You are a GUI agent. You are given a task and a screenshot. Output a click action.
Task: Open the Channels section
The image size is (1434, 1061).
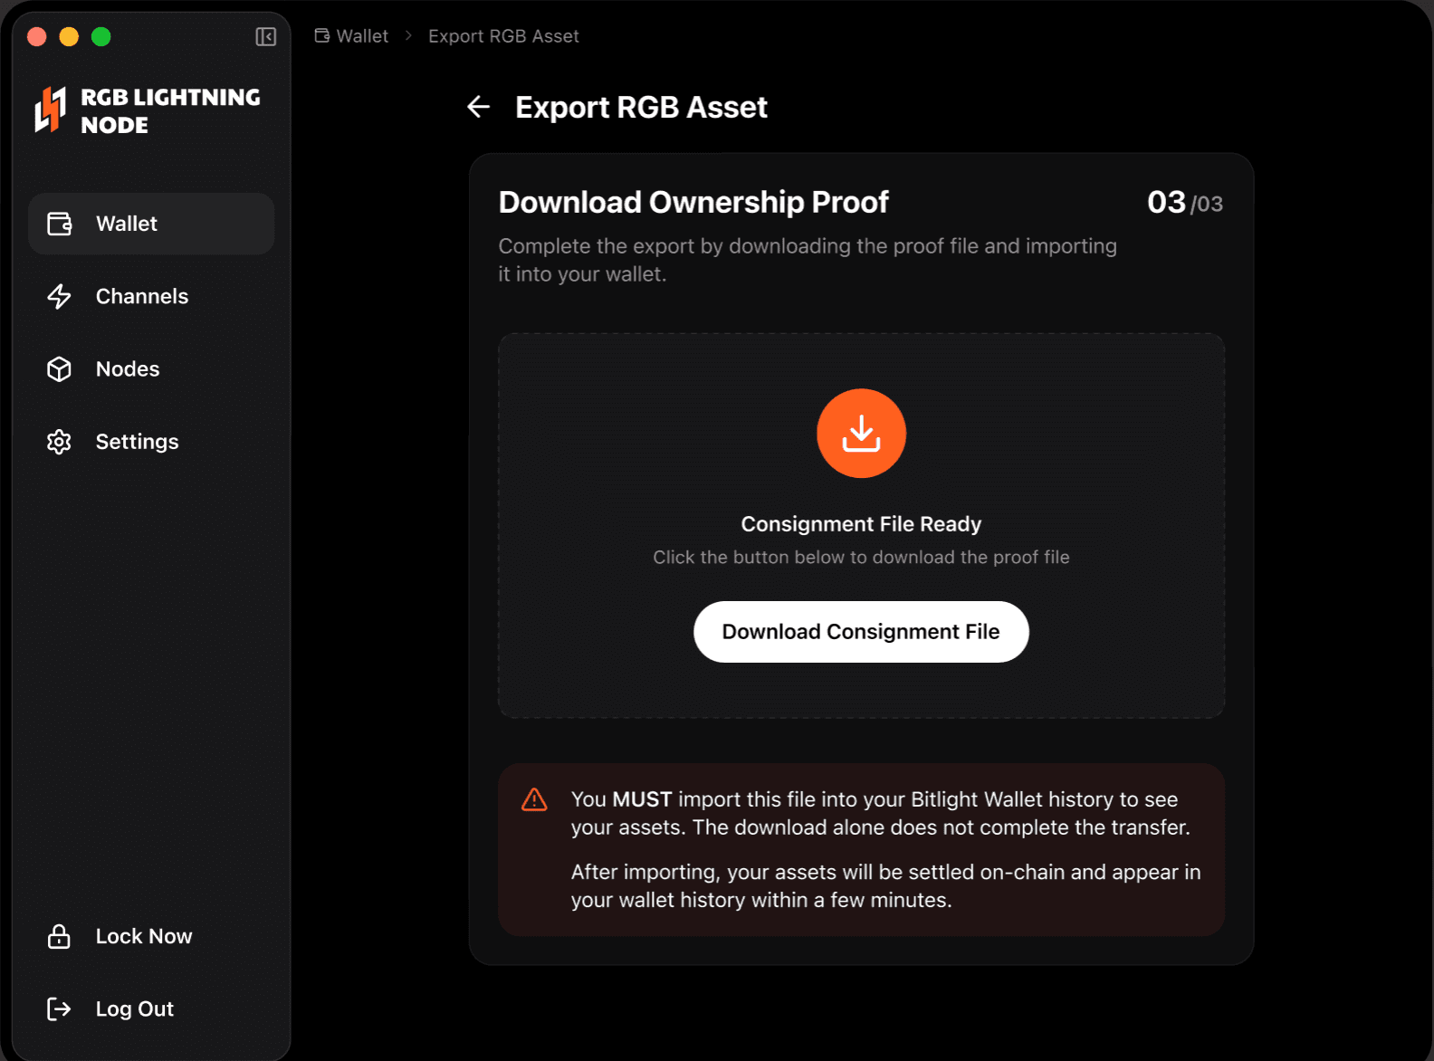151,296
